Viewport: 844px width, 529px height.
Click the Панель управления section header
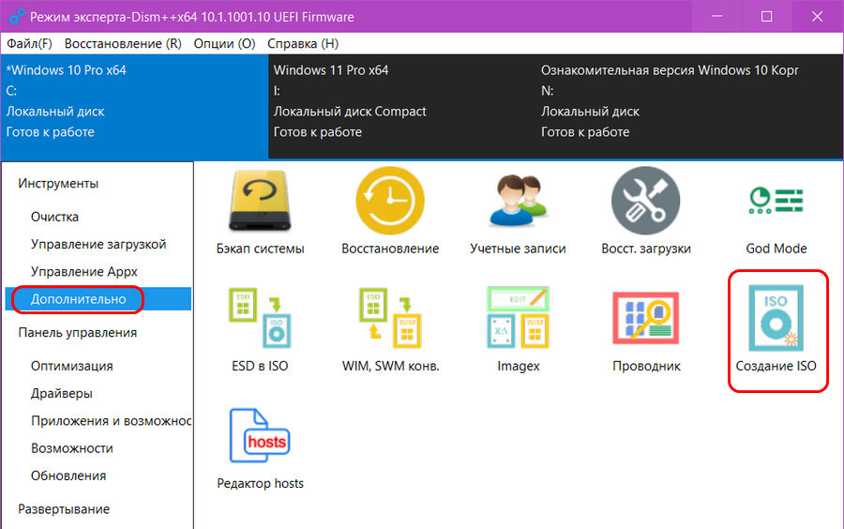78,333
